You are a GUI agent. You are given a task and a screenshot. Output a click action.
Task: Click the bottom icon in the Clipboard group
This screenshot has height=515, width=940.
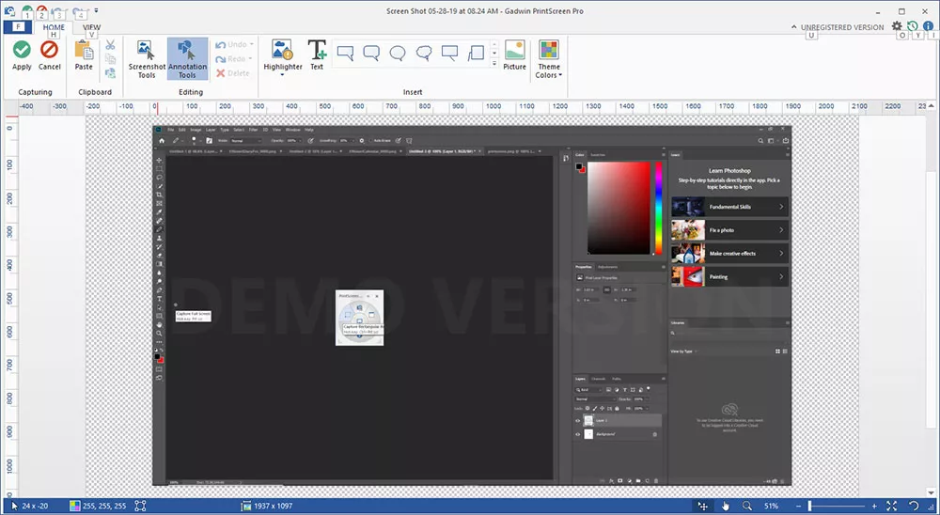pos(110,73)
